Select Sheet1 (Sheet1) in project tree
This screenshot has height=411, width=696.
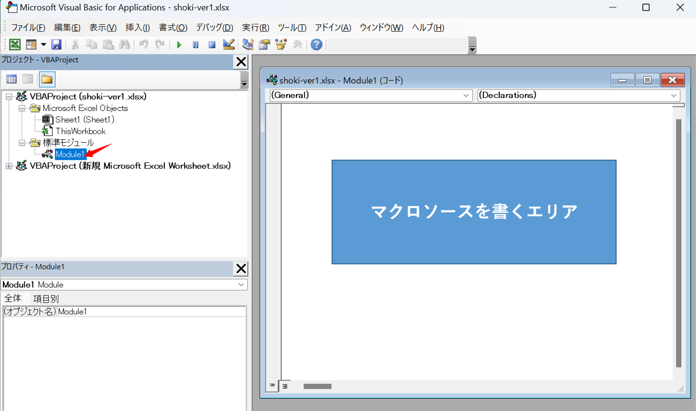[x=84, y=119]
